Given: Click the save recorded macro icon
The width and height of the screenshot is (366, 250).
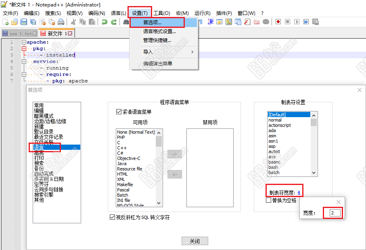Looking at the screenshot, I should [x=315, y=22].
